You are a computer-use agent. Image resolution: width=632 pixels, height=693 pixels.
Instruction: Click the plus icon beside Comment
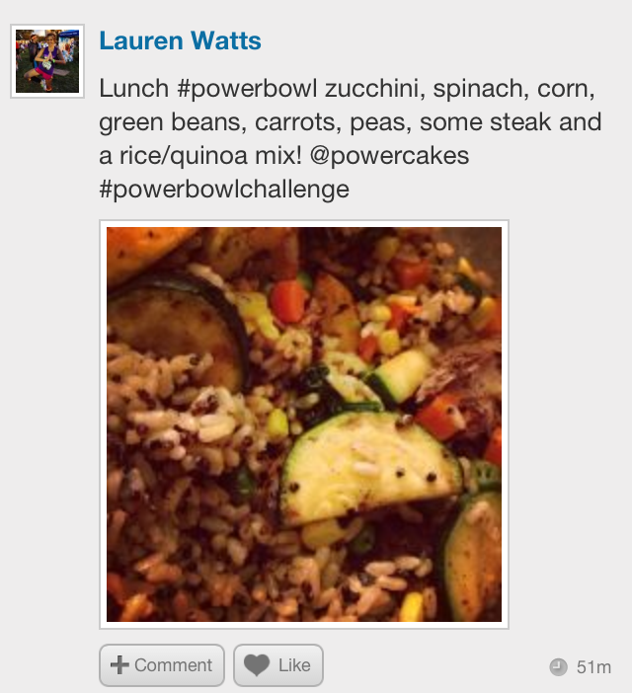[119, 664]
